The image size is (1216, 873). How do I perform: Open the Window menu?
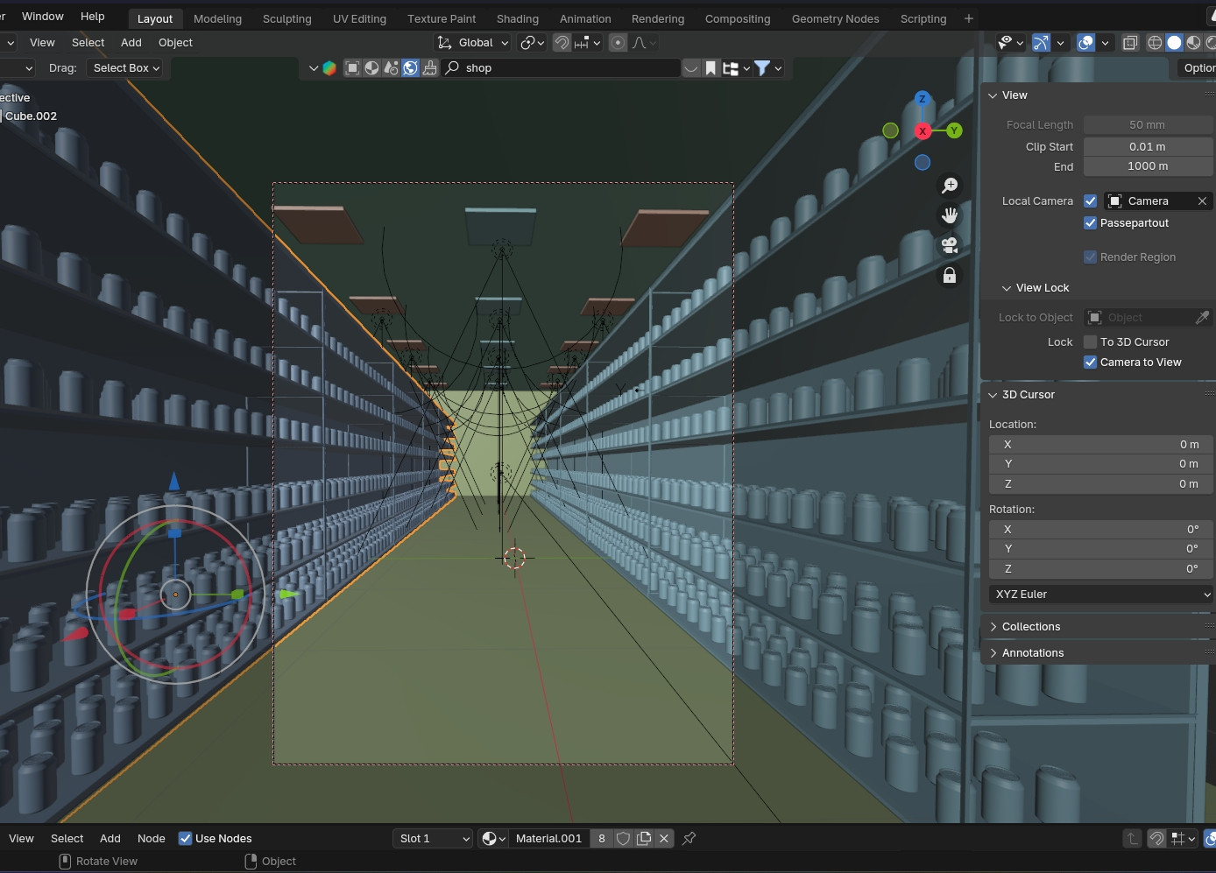[42, 16]
